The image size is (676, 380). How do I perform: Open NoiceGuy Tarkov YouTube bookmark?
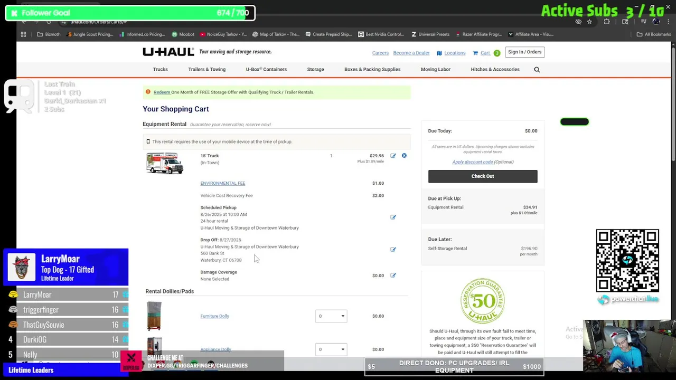click(223, 34)
